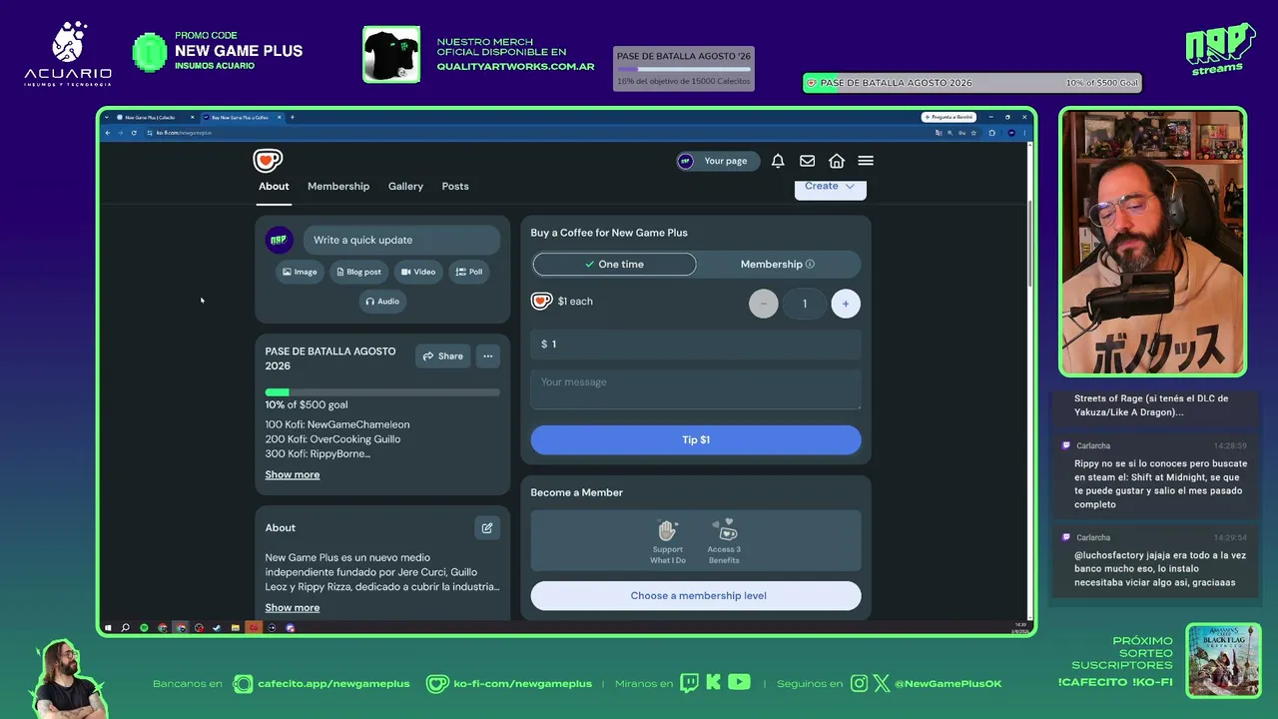Add an Image post
1278x719 pixels.
[300, 272]
